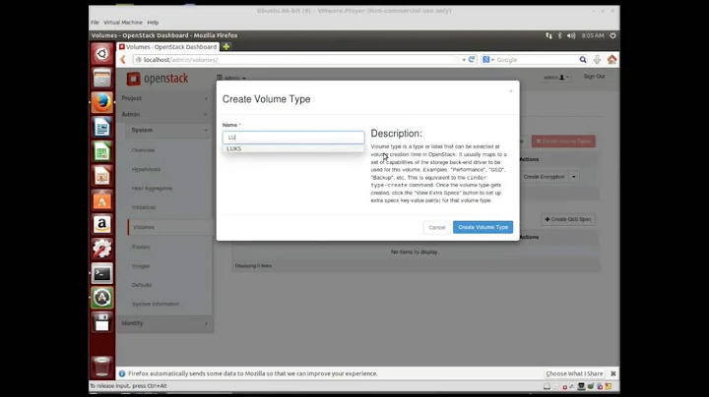The height and width of the screenshot is (397, 709).
Task: Click the network indicator in top panel
Action: point(548,35)
